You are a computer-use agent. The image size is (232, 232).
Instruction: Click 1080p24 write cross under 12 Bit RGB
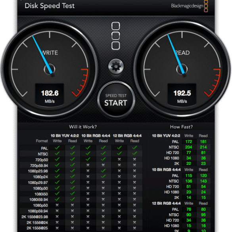point(119,176)
